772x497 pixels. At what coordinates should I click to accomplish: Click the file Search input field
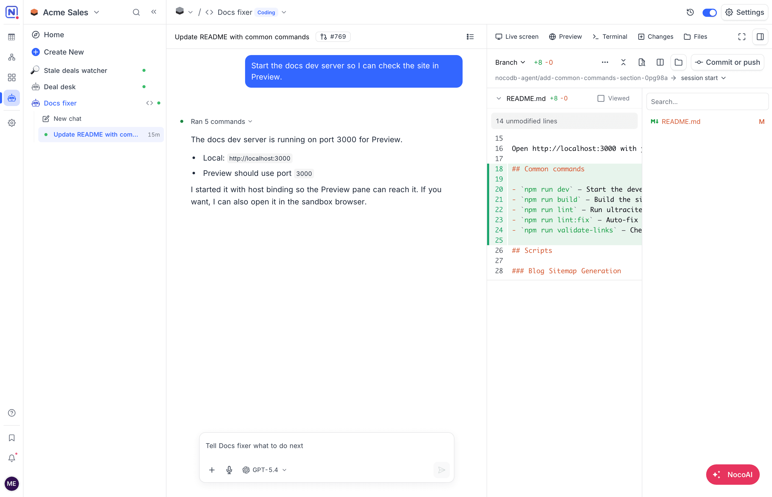click(707, 102)
